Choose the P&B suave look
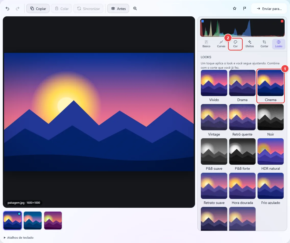Image resolution: width=290 pixels, height=243 pixels. click(214, 155)
